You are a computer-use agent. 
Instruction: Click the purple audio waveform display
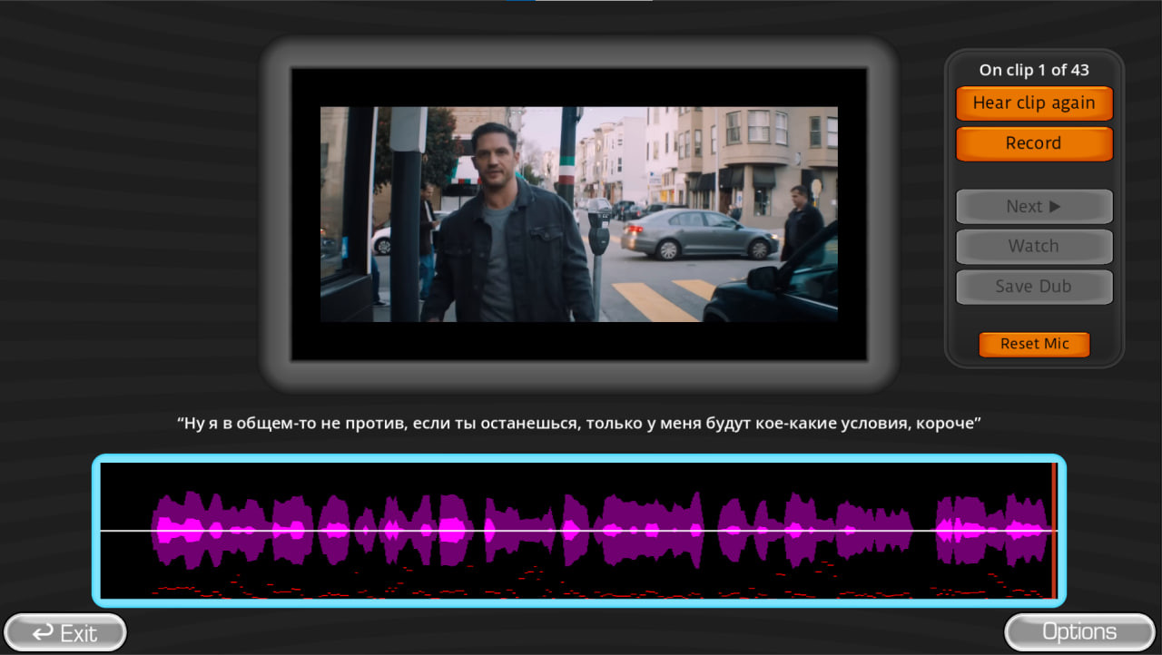[579, 531]
